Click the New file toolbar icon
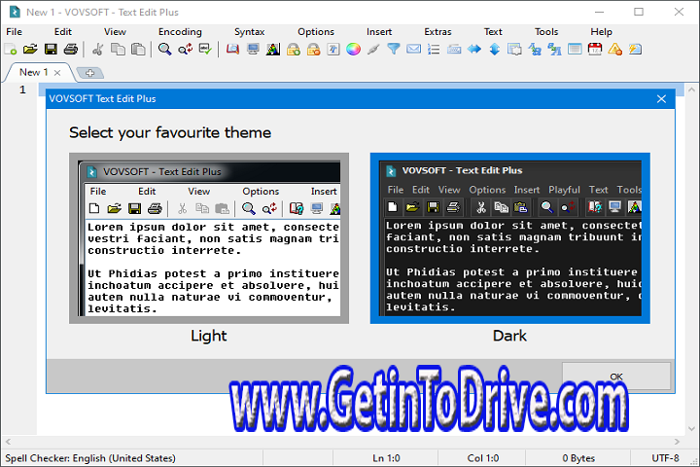Image resolution: width=700 pixels, height=467 pixels. point(11,50)
